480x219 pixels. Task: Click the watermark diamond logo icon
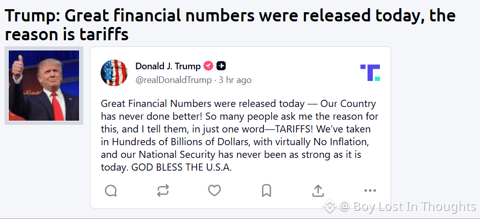point(330,206)
